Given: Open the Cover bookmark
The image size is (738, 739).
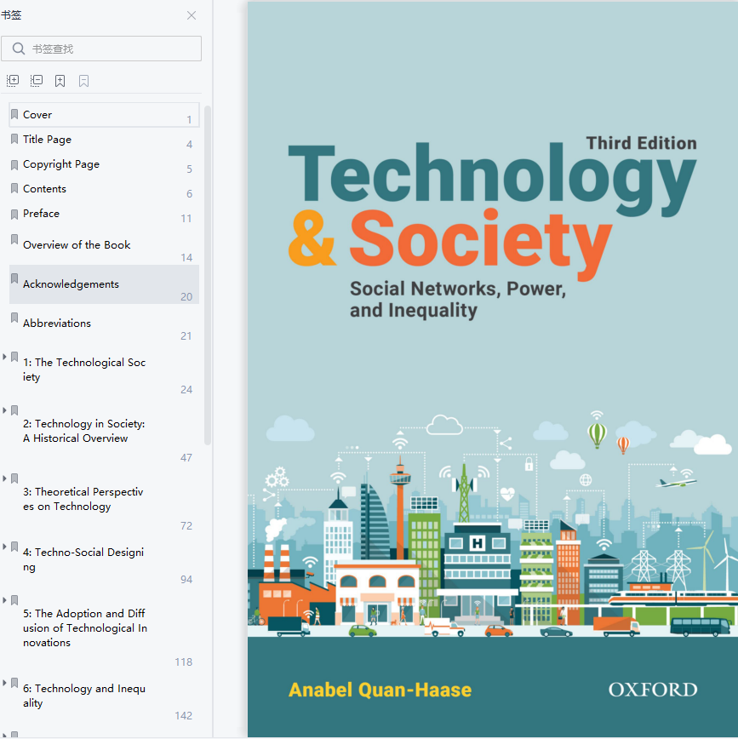Looking at the screenshot, I should coord(104,115).
